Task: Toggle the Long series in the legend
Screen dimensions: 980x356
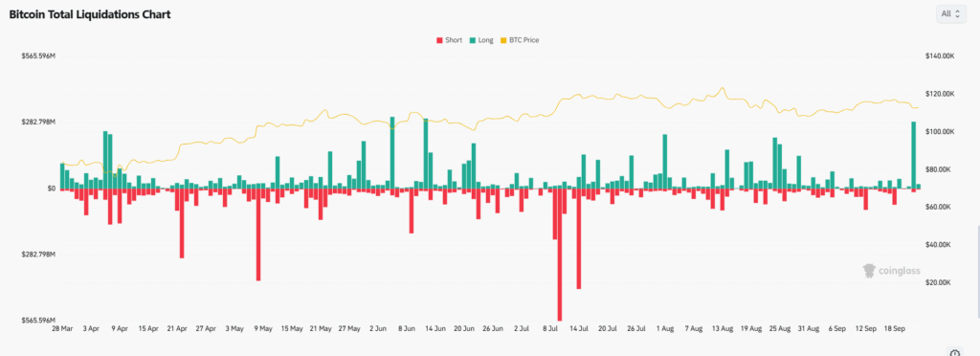Action: pyautogui.click(x=480, y=40)
